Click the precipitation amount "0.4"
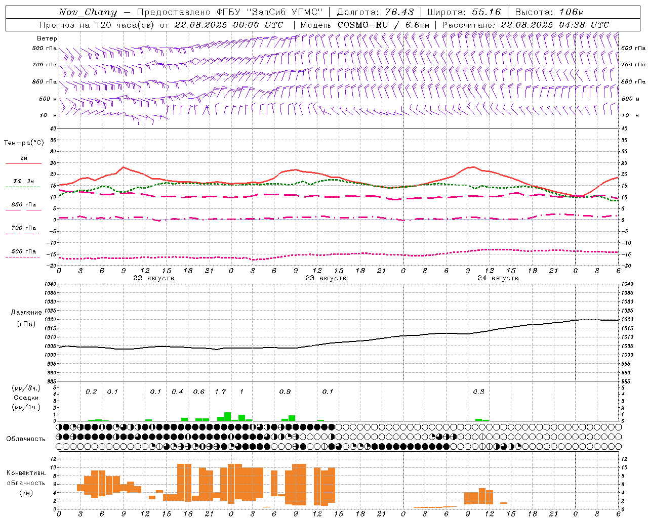Screen dimensions: 648x518 coord(177,392)
